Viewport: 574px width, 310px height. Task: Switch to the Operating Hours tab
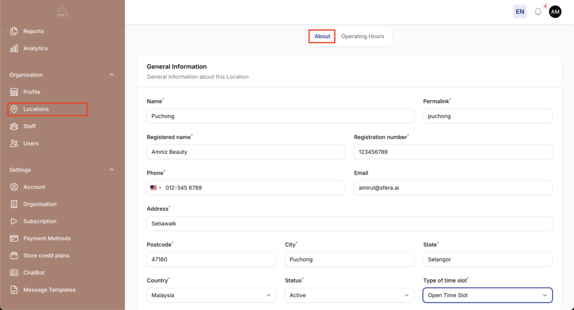[363, 36]
